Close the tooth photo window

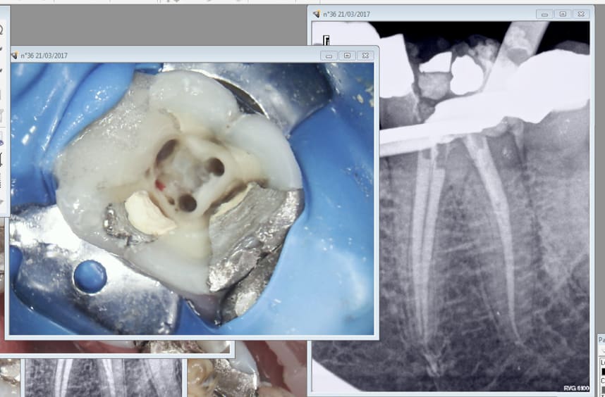(x=365, y=55)
